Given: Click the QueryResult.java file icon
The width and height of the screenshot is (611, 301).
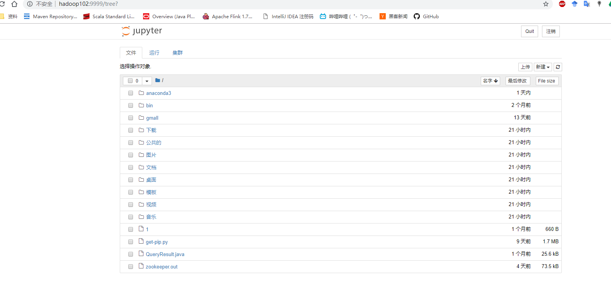Looking at the screenshot, I should pyautogui.click(x=141, y=254).
